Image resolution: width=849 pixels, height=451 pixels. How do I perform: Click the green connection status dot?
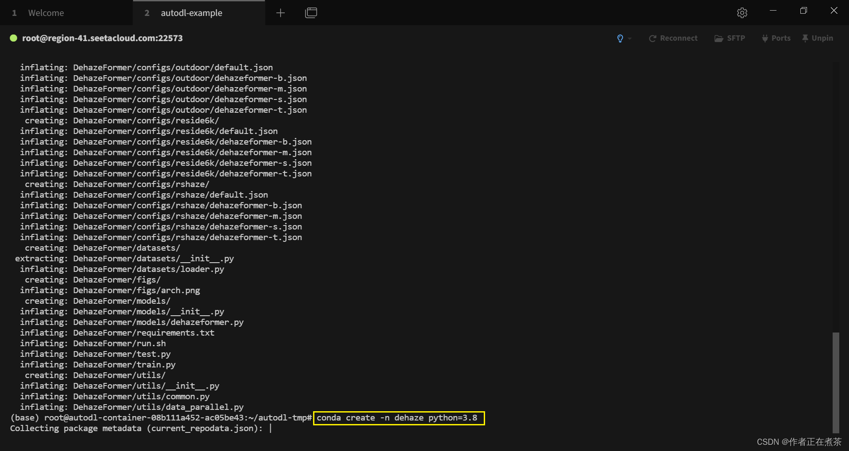coord(14,38)
